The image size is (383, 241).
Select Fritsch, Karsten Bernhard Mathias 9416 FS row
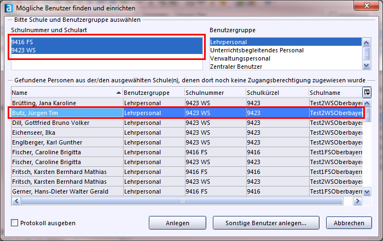point(187,172)
